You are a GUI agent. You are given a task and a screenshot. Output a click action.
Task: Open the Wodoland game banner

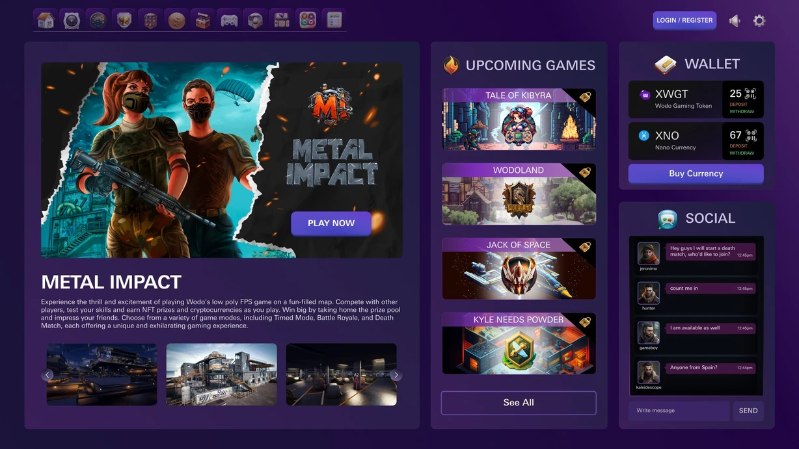519,194
